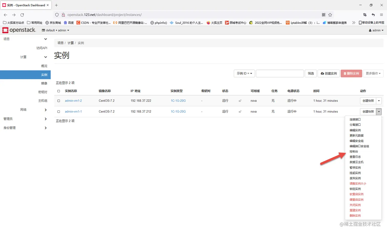Choose 编辑实例 in the action menu

(355, 130)
